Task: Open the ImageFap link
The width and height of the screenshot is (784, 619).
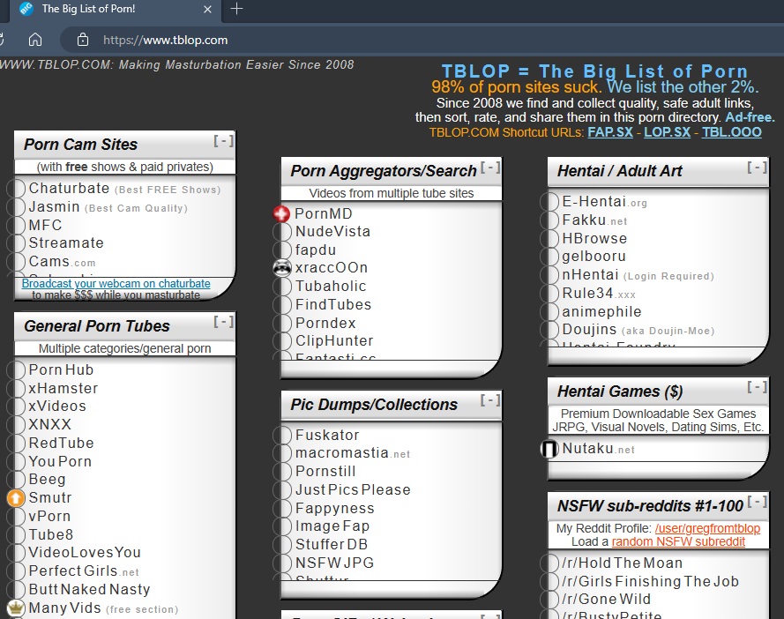Action: [x=332, y=526]
